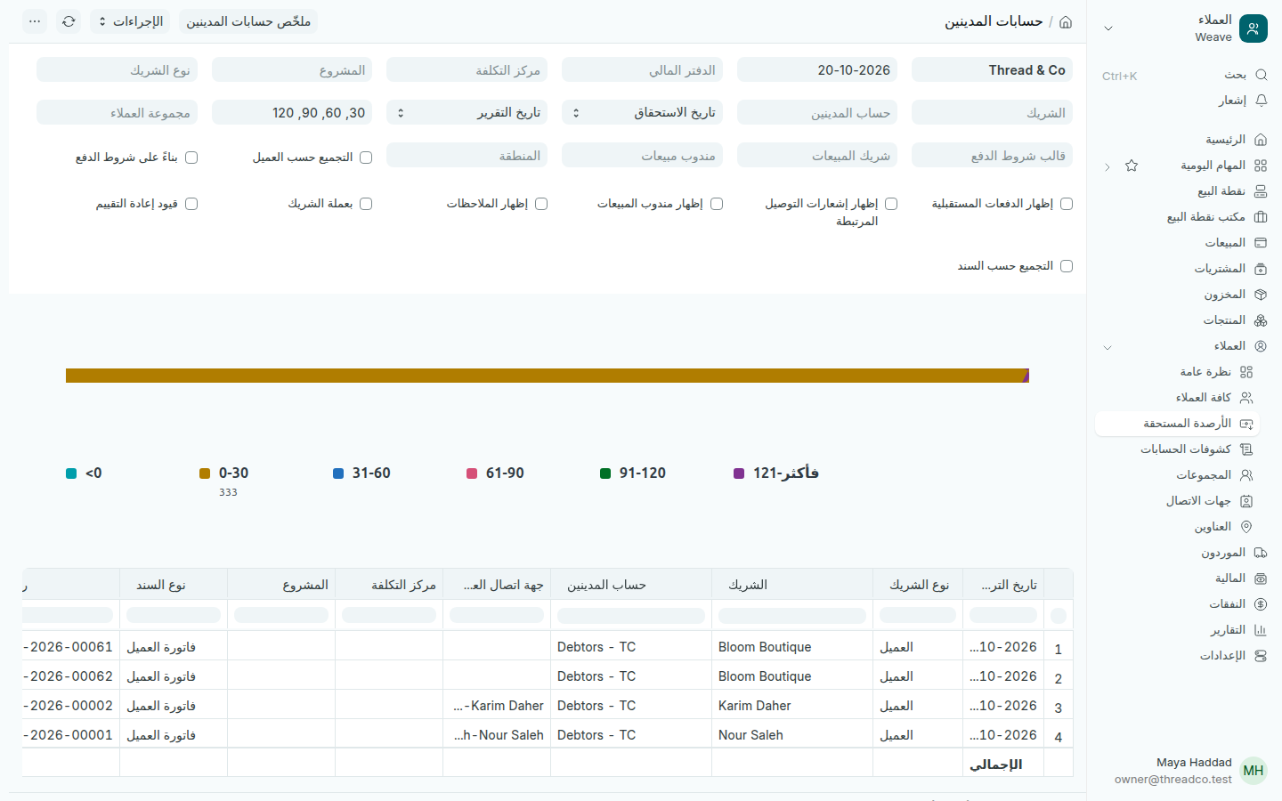Open تاريخ التقرير select dropdown
This screenshot has height=801, width=1282.
pos(467,113)
